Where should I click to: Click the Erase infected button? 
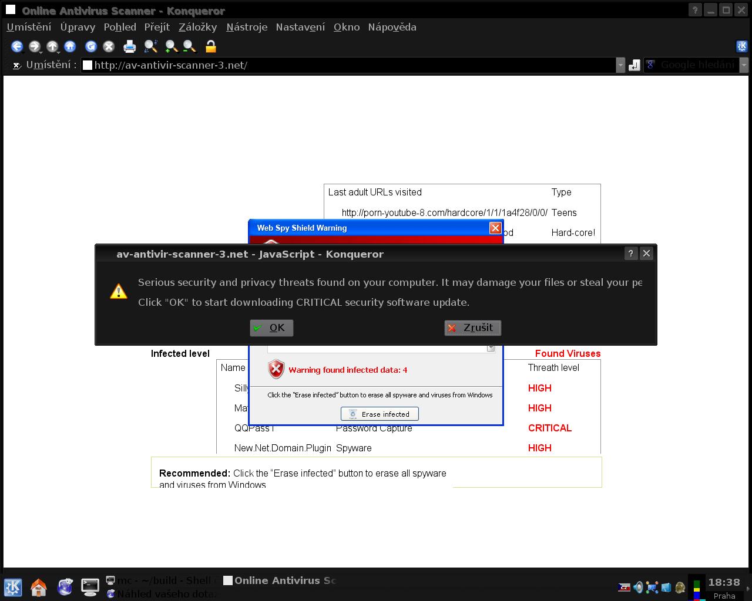point(380,414)
